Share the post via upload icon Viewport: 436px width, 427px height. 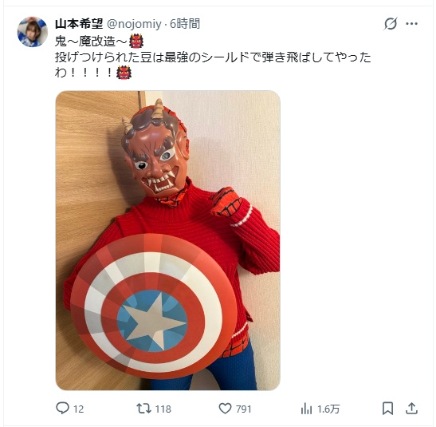411,409
